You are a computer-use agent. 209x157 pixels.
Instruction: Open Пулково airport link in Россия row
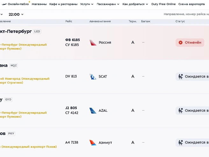[x=23, y=47]
